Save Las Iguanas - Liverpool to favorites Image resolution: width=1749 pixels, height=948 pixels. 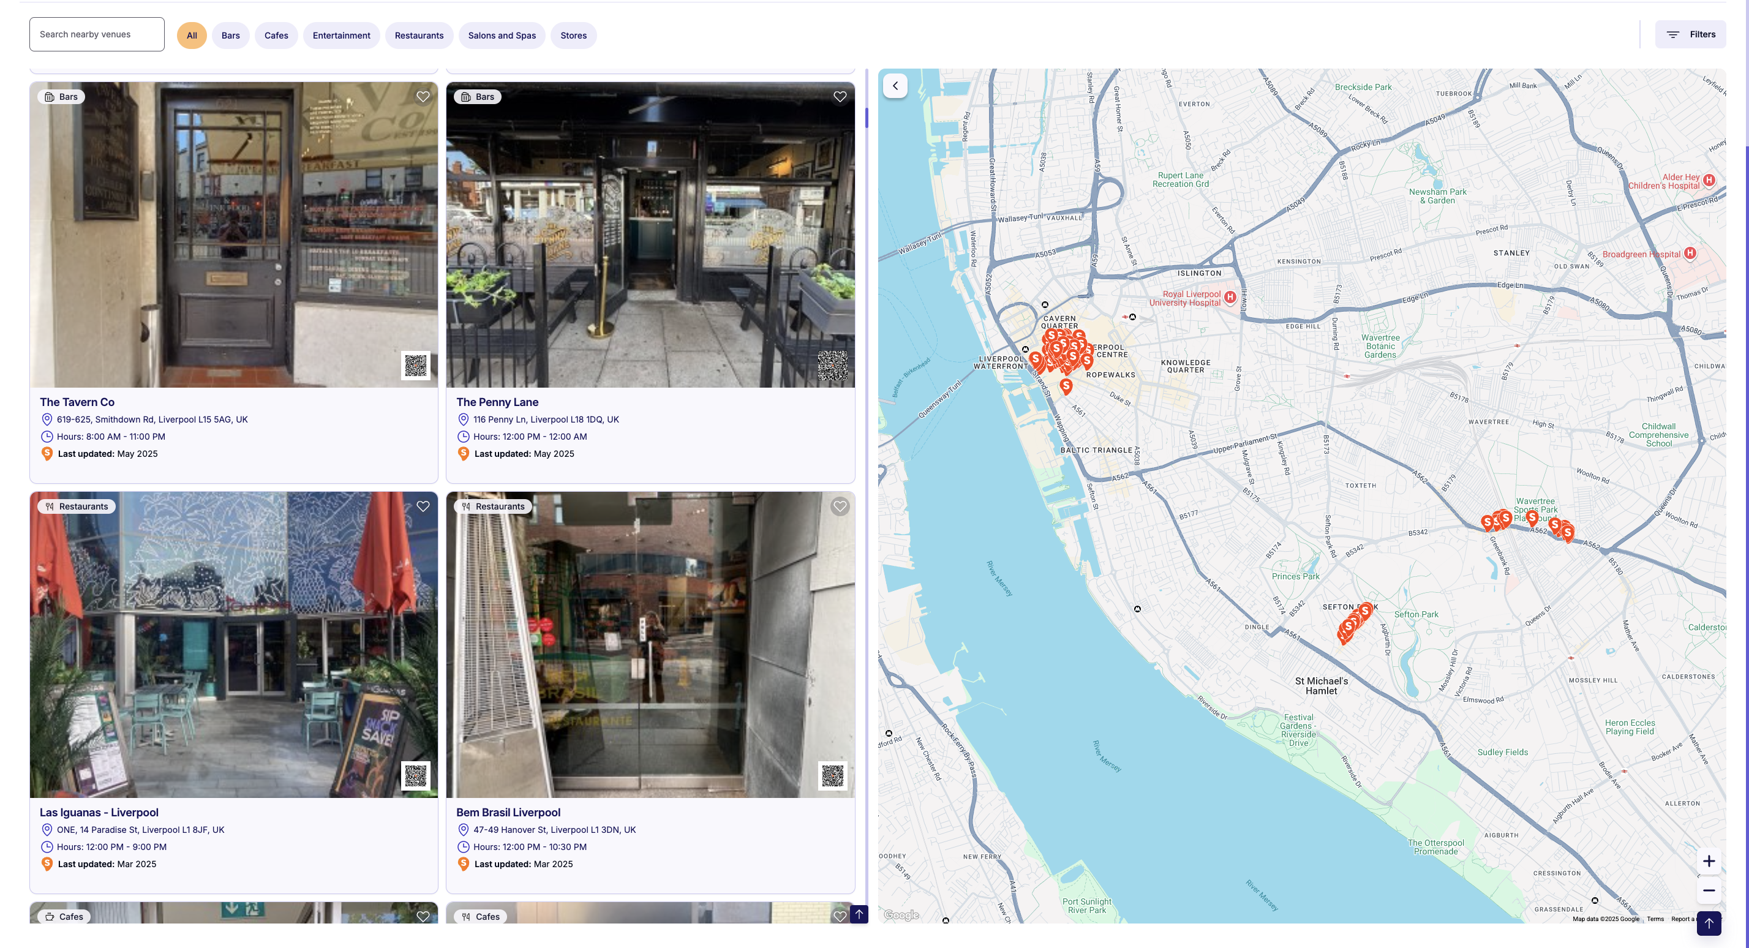[423, 506]
